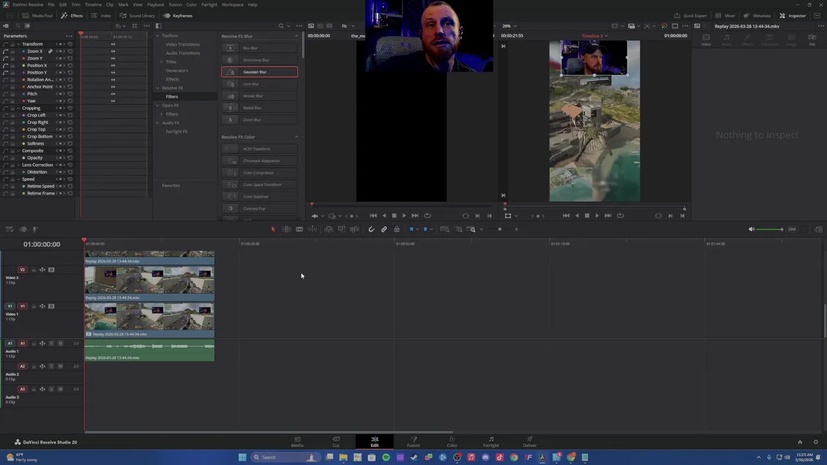
Task: Disable the Video 1 track
Action: (x=51, y=306)
